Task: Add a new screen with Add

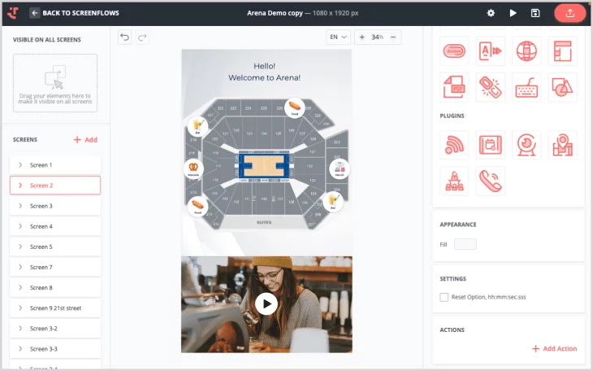Action: (x=85, y=140)
